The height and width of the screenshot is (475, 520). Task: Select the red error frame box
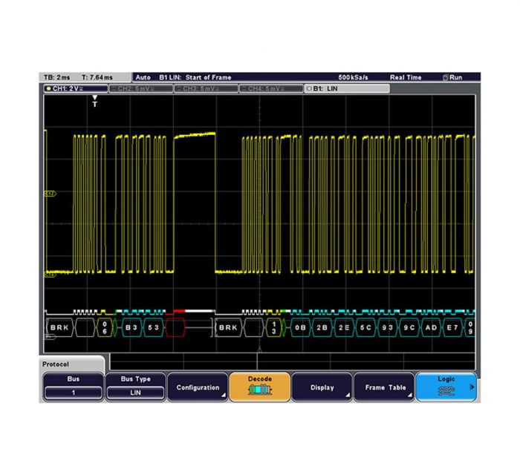tap(177, 326)
